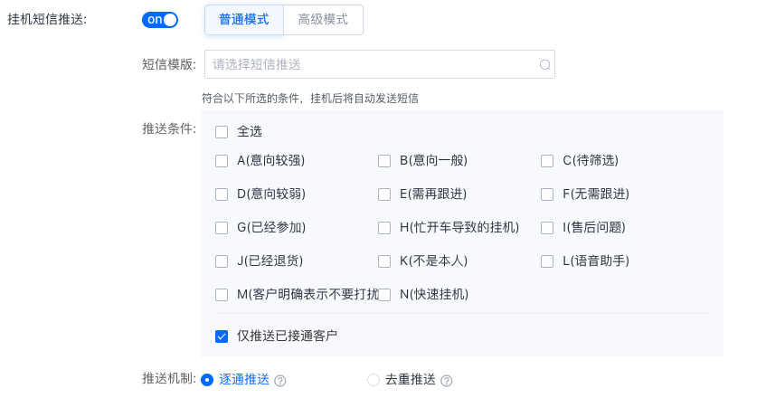Open the 请选择短信推送 template dropdown
This screenshot has width=766, height=398.
point(380,64)
